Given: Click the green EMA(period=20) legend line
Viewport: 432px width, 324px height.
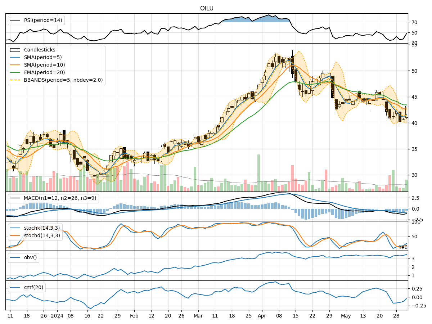Looking at the screenshot, I should point(15,73).
